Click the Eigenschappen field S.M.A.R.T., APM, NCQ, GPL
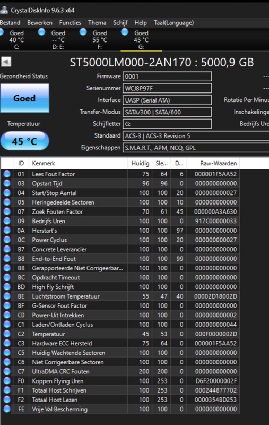The width and height of the screenshot is (269, 425). click(196, 148)
